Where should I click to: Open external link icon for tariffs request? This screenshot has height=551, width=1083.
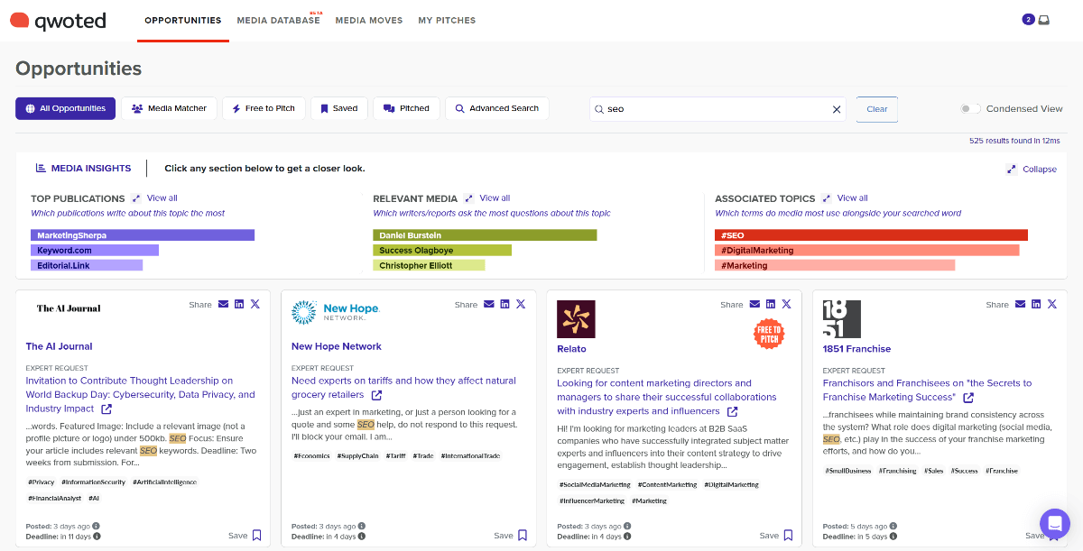coord(376,395)
